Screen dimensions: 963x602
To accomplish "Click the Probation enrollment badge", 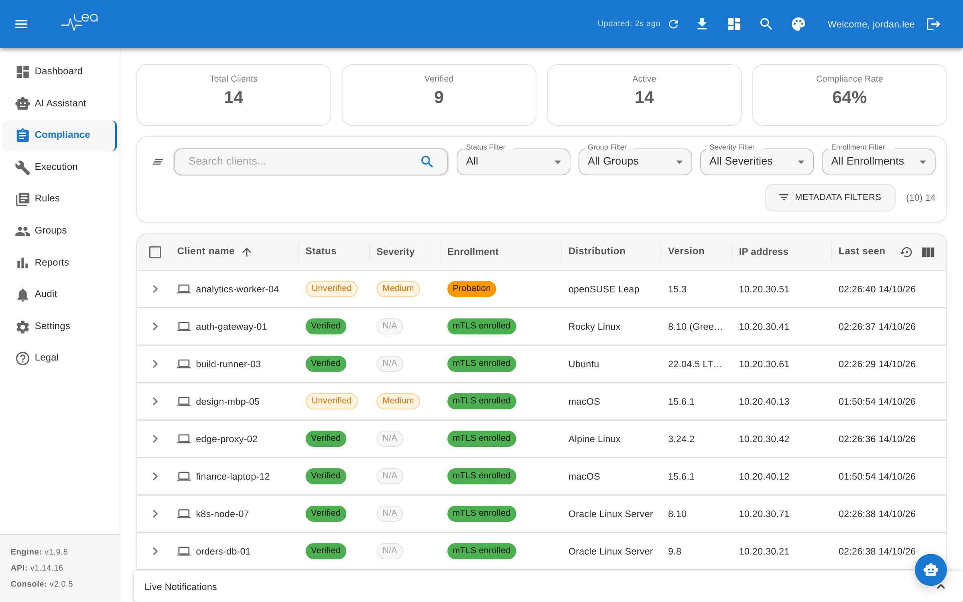I will 471,289.
